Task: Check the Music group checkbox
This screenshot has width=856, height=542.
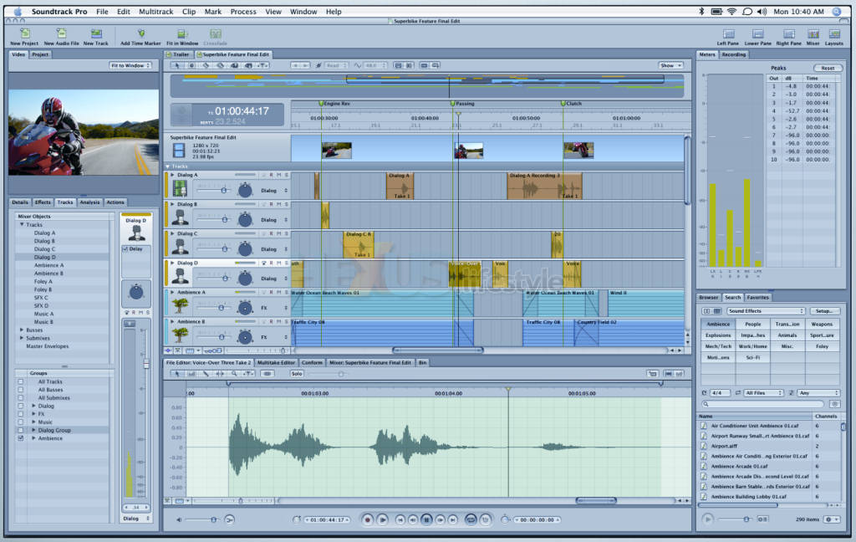Action: coord(21,422)
